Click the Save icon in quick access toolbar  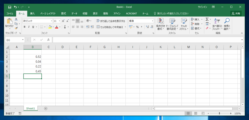point(10,7)
